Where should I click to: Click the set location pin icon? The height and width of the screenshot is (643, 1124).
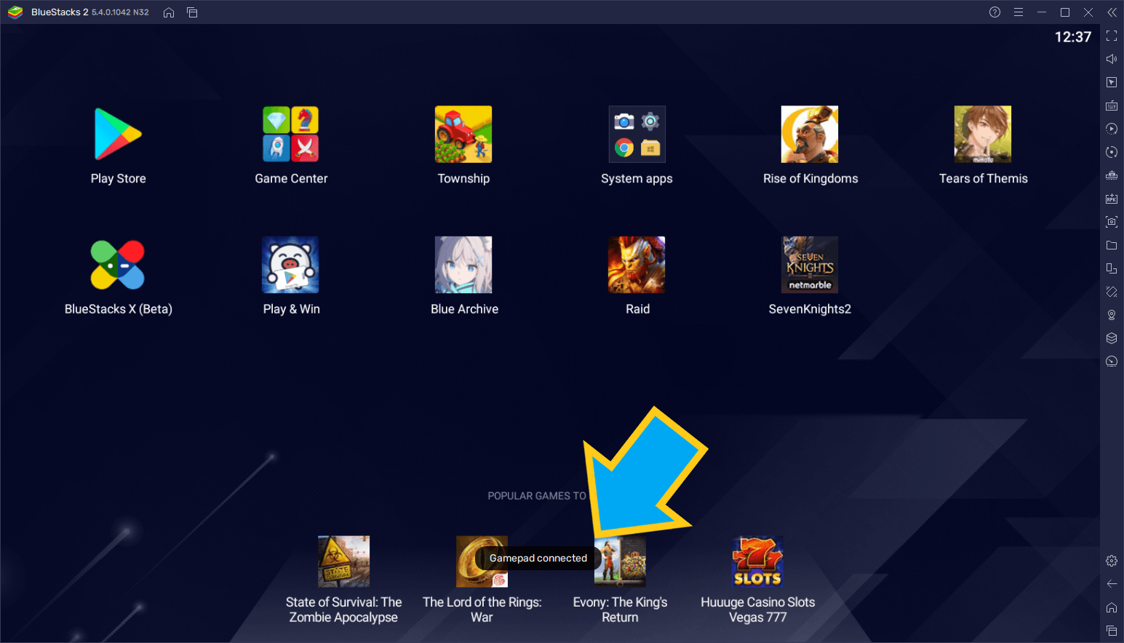coord(1112,315)
